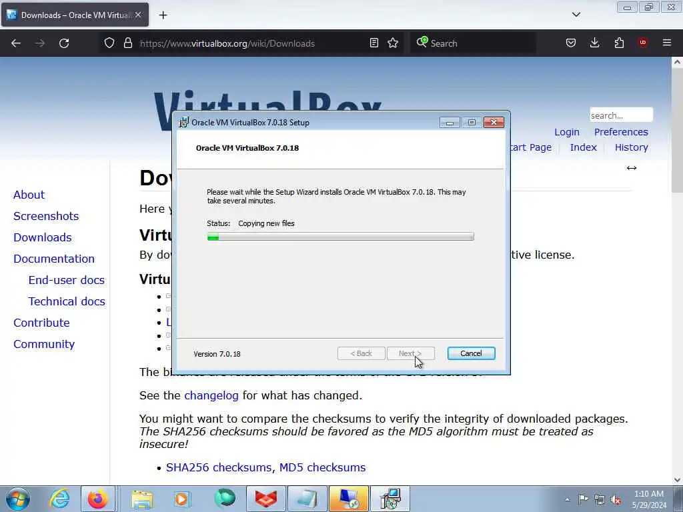Open the highlighted monitor taskbar icon
The width and height of the screenshot is (683, 512).
click(x=348, y=499)
